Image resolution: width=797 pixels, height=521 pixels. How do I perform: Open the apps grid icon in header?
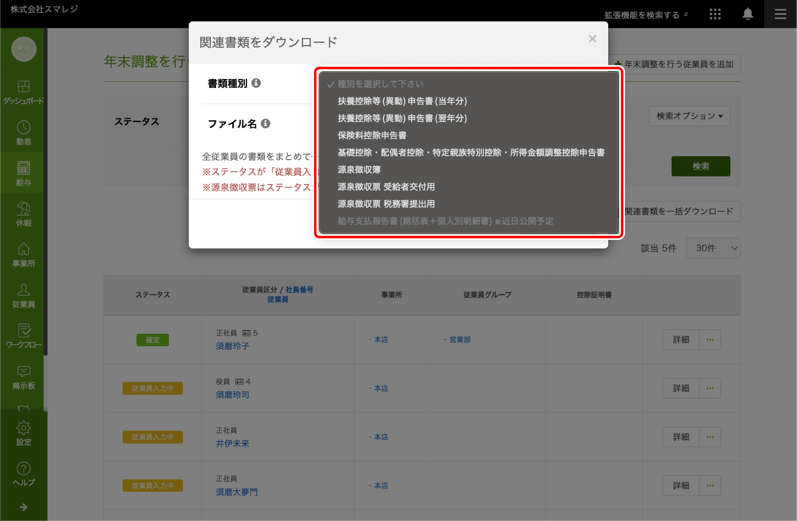[715, 14]
